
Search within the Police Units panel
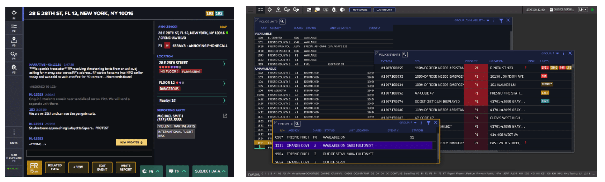[x=282, y=21]
